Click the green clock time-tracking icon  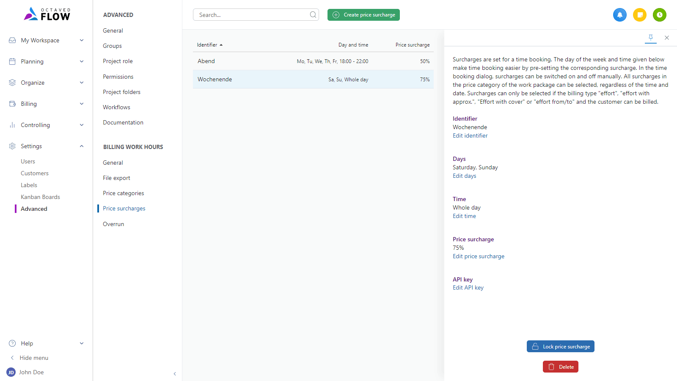click(x=659, y=15)
